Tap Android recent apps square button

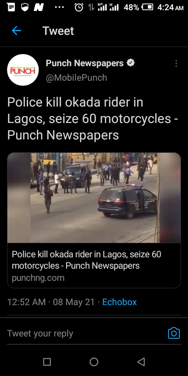coord(47,362)
